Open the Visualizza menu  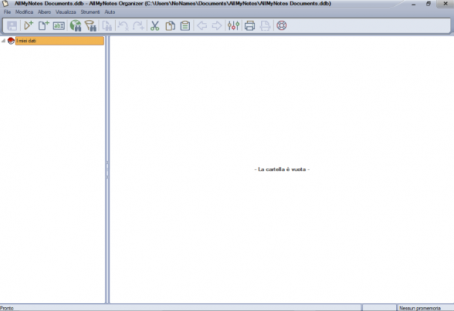(66, 12)
